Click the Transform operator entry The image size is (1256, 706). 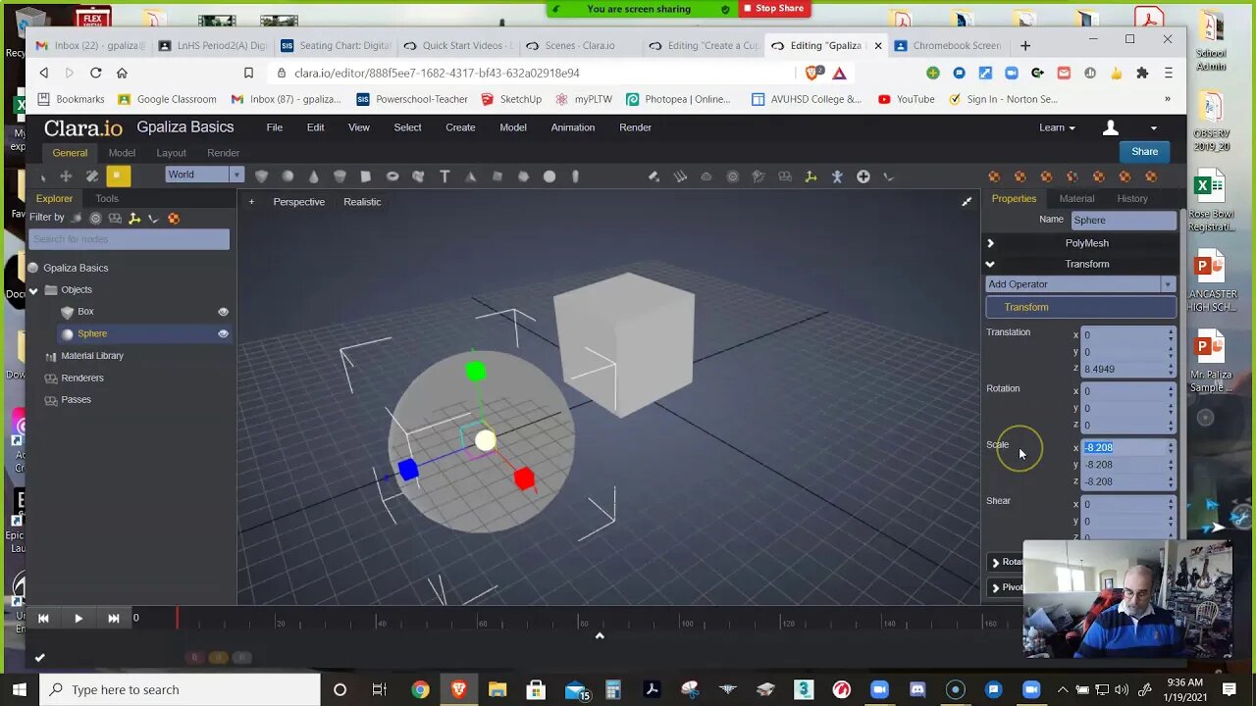click(x=1080, y=308)
